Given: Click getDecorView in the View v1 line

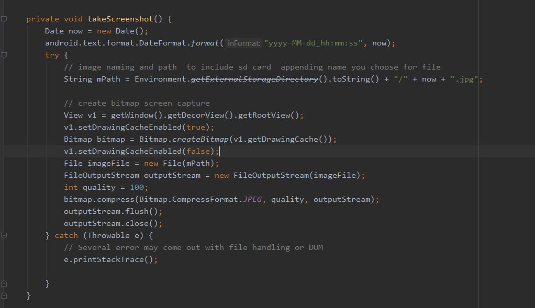Looking at the screenshot, I should pyautogui.click(x=196, y=115).
